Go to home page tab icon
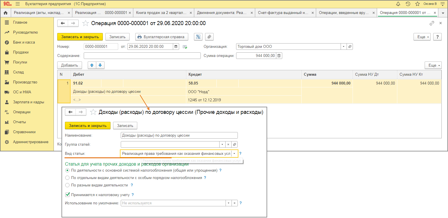Image resolution: width=448 pixels, height=218 pixels. [x=5, y=13]
